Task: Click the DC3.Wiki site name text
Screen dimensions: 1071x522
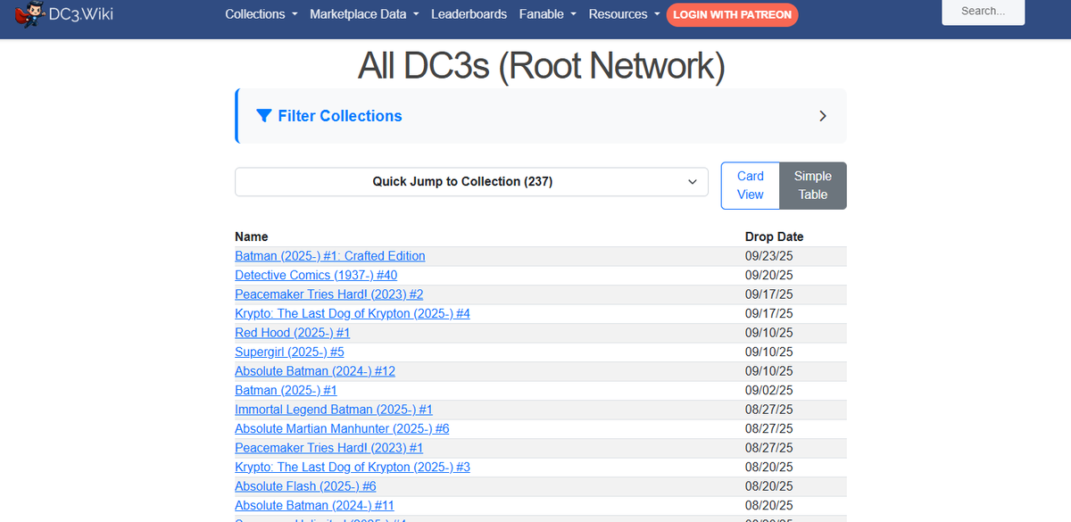Action: pyautogui.click(x=82, y=14)
